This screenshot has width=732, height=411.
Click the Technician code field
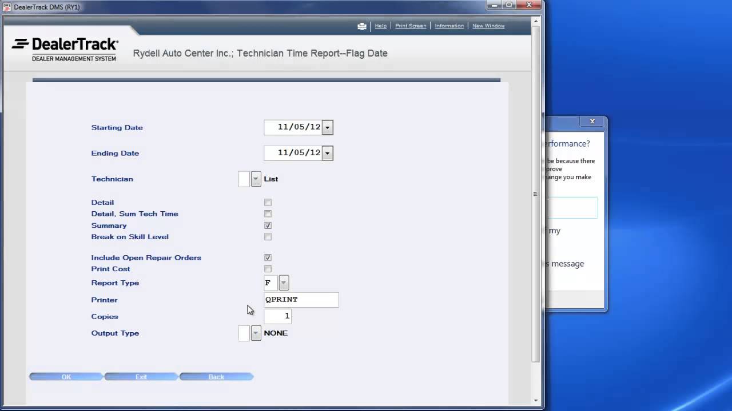244,179
